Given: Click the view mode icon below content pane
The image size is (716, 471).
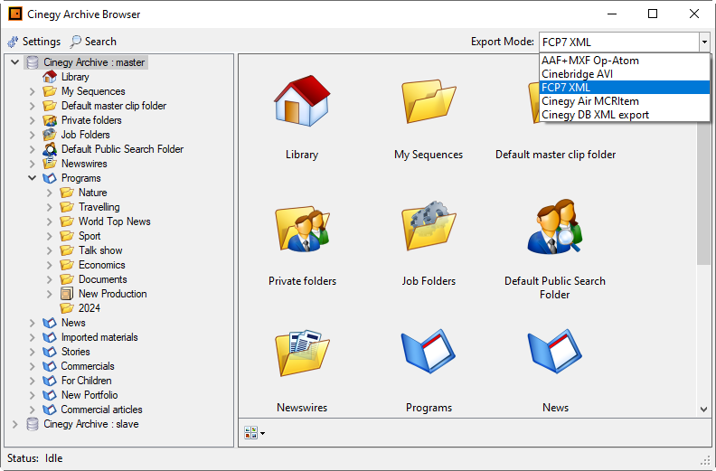Looking at the screenshot, I should coord(250,433).
